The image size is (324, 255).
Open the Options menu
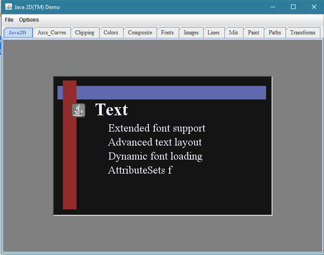pyautogui.click(x=29, y=20)
